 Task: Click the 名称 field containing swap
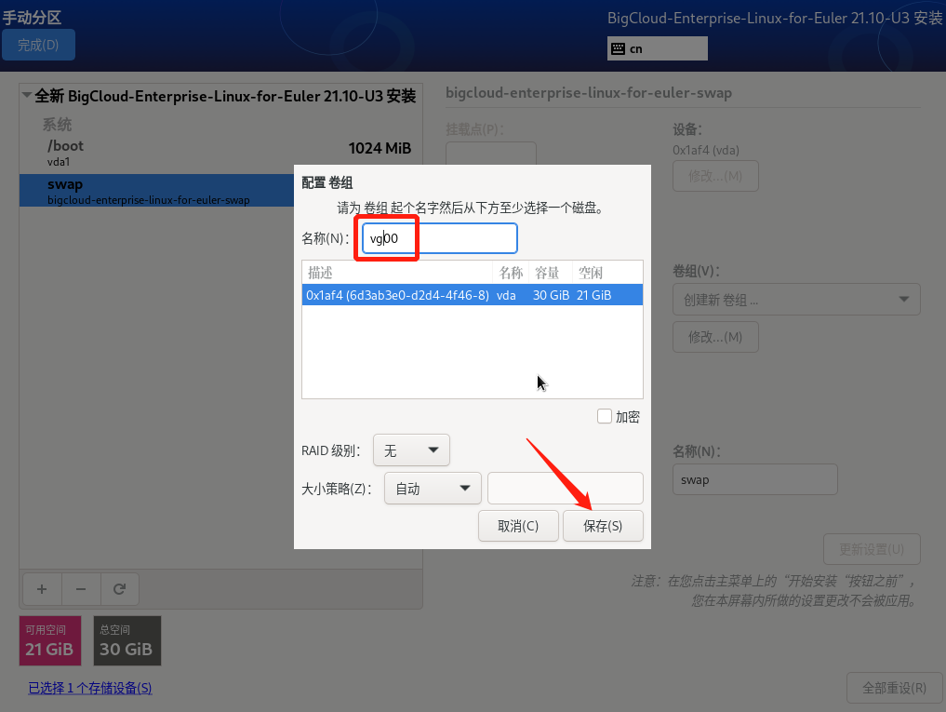click(754, 479)
